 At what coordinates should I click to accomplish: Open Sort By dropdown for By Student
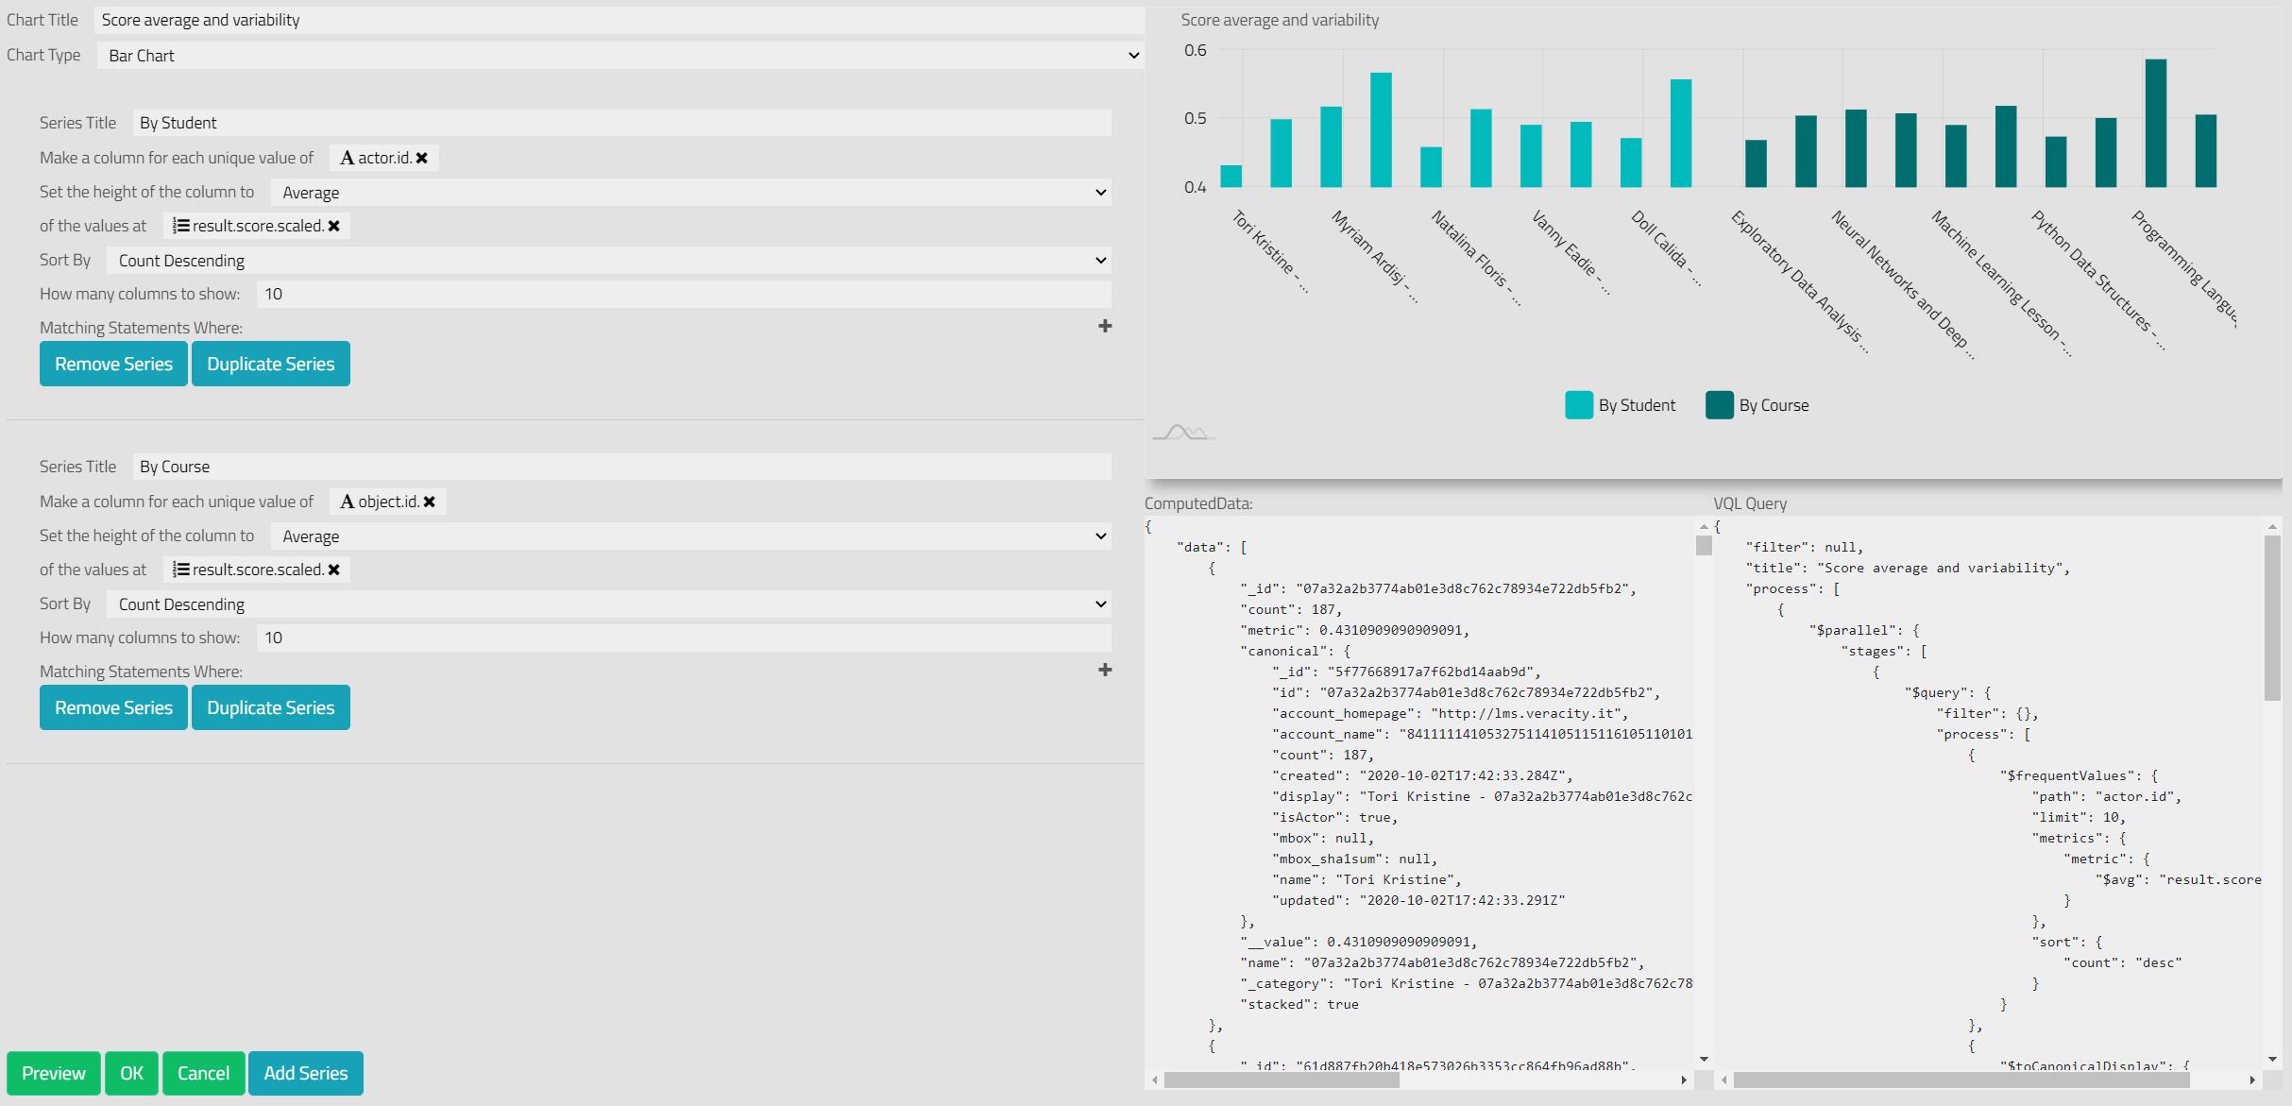tap(608, 261)
